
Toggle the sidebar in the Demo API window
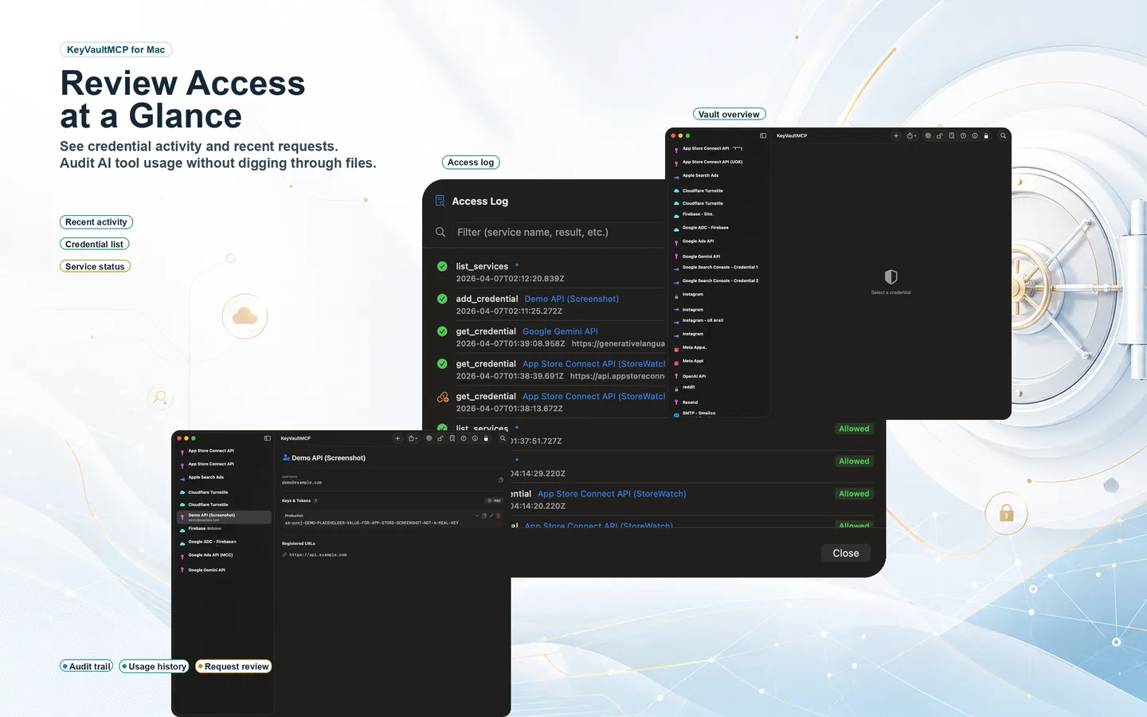click(x=268, y=438)
